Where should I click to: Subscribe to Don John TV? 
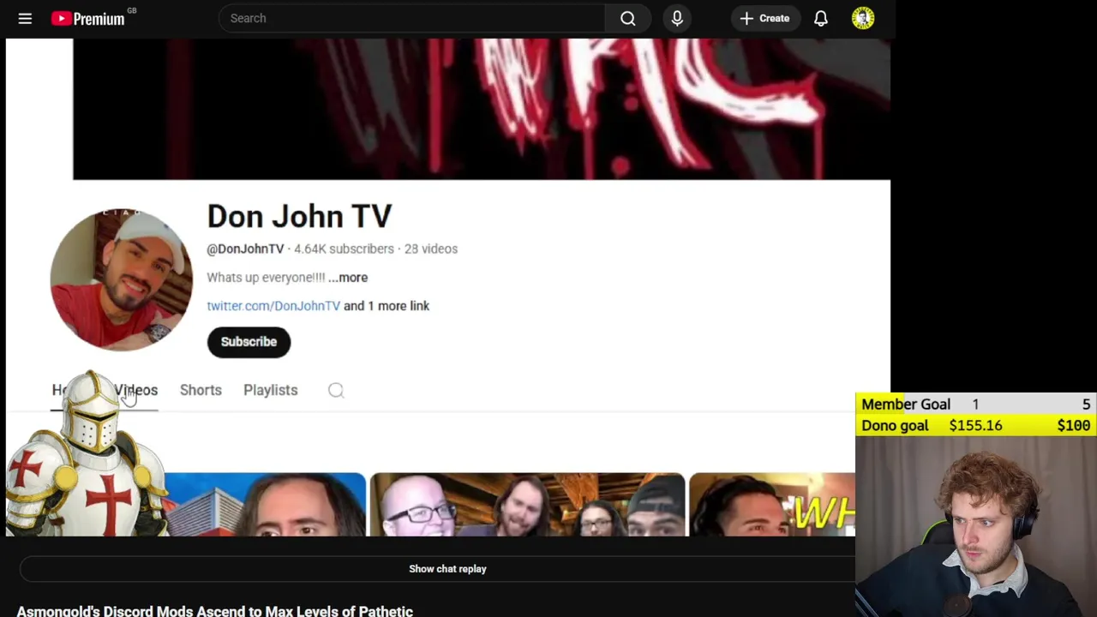[x=249, y=342]
